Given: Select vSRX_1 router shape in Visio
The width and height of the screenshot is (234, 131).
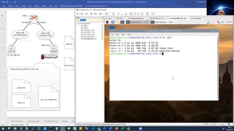Looking at the screenshot, I should [34, 19].
